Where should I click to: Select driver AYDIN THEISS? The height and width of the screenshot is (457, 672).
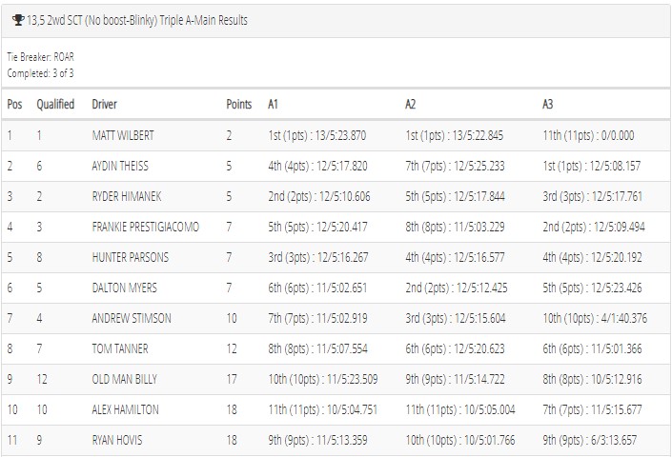point(120,166)
